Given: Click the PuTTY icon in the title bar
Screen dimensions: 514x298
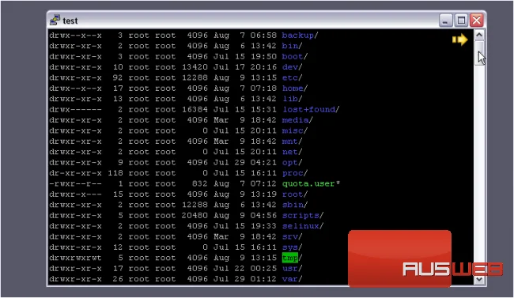Looking at the screenshot, I should click(x=55, y=21).
